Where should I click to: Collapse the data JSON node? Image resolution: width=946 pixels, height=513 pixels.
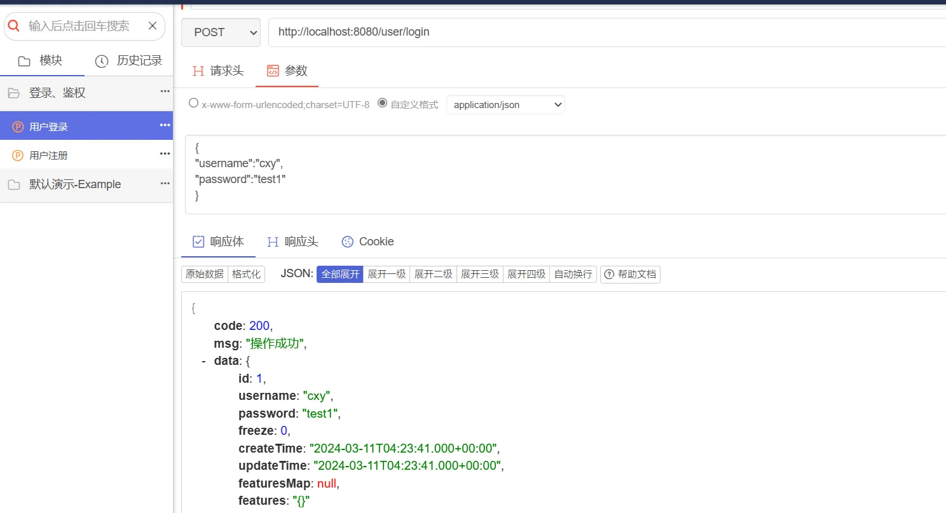203,361
